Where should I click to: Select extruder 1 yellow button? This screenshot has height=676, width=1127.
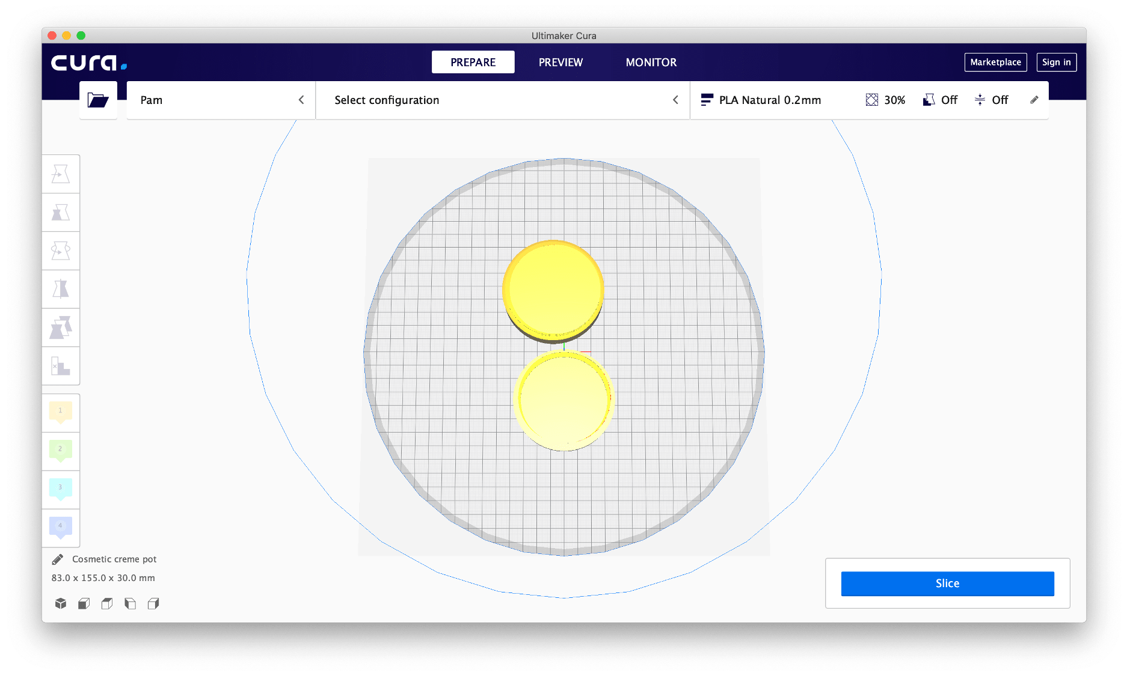(x=61, y=412)
